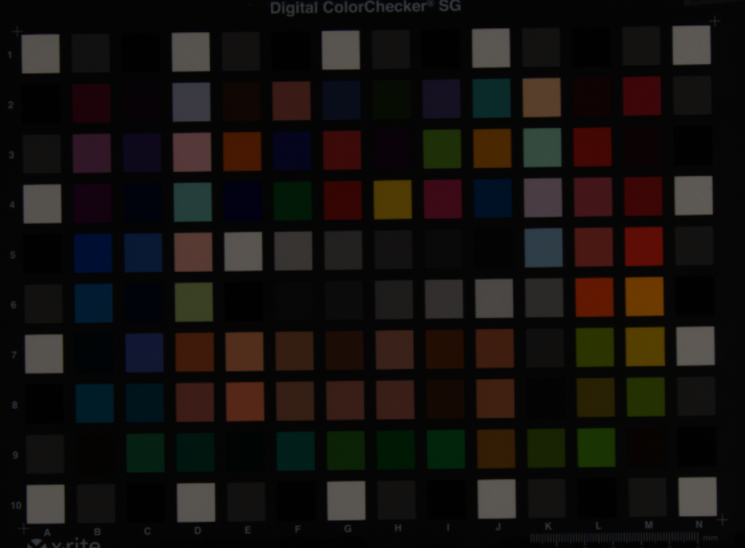Click the blue-violet patch at C7
Viewport: 745px width, 548px height.
click(144, 353)
